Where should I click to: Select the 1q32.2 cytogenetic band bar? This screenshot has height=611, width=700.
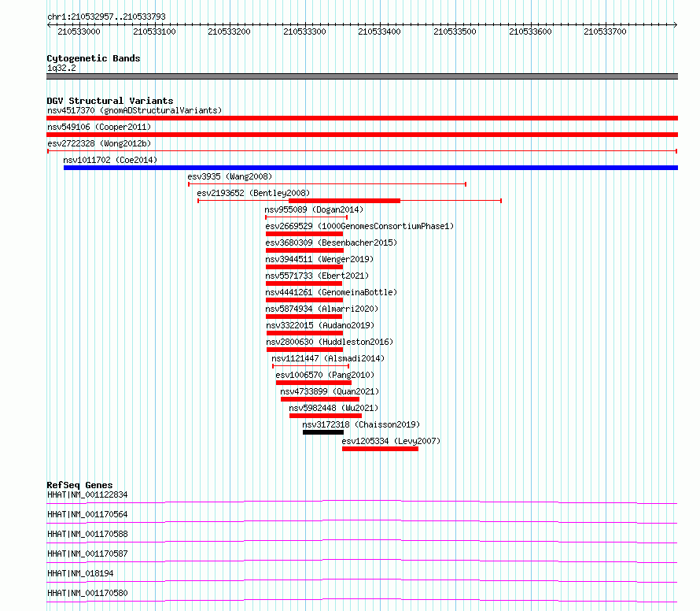click(x=362, y=76)
